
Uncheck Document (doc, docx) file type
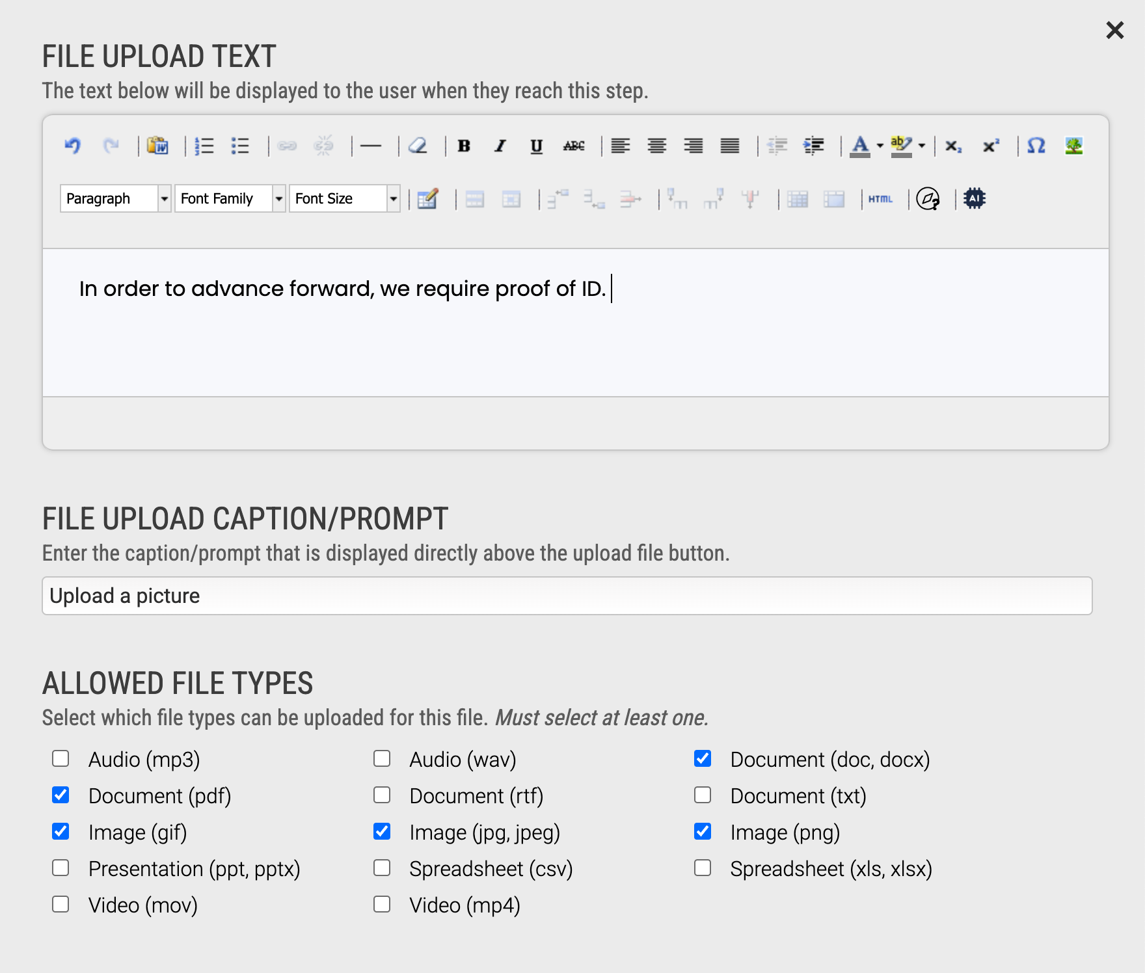[x=703, y=758]
